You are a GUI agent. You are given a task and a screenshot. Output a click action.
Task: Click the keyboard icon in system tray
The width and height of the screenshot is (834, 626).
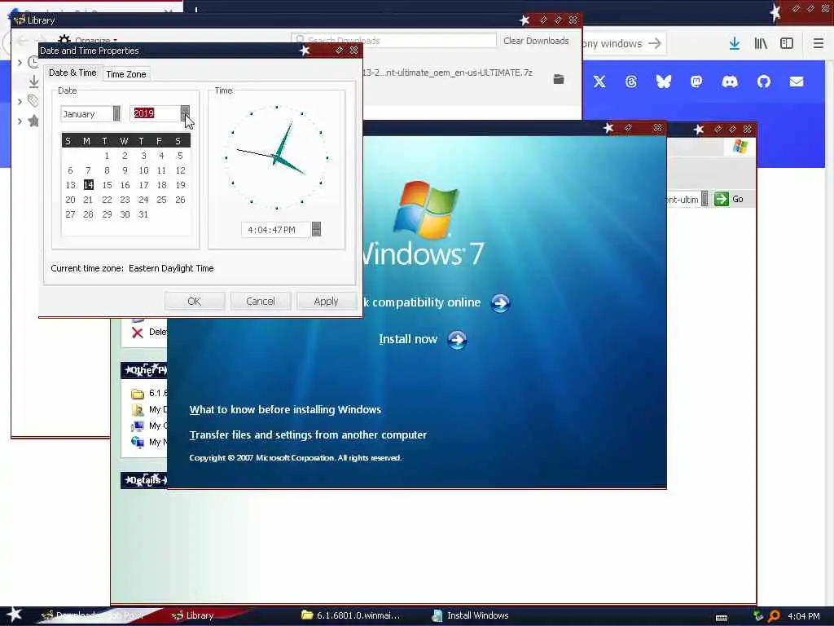pos(722,618)
